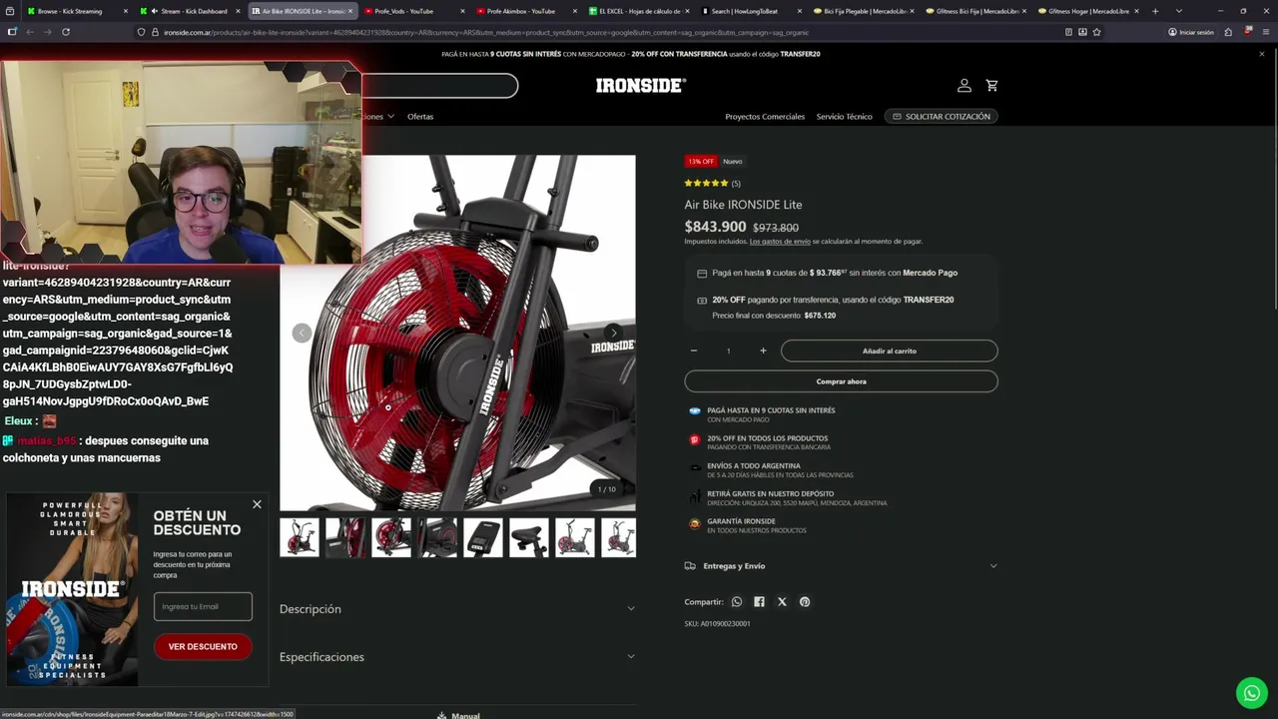This screenshot has height=719, width=1278.
Task: Open Servicio Técnico link
Action: point(844,117)
